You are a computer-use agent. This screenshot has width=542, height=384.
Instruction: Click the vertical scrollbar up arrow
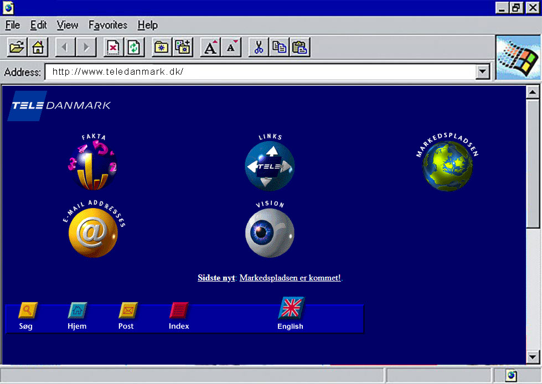tap(533, 92)
